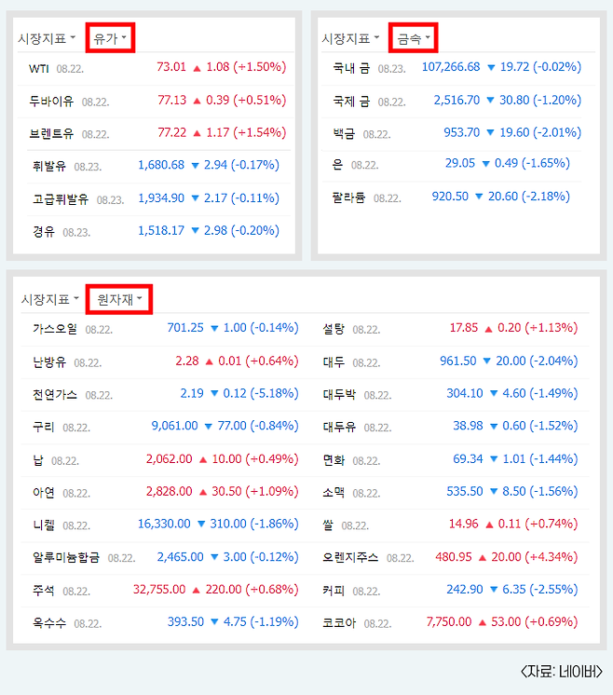Click the red up arrow beside WTI

point(198,68)
